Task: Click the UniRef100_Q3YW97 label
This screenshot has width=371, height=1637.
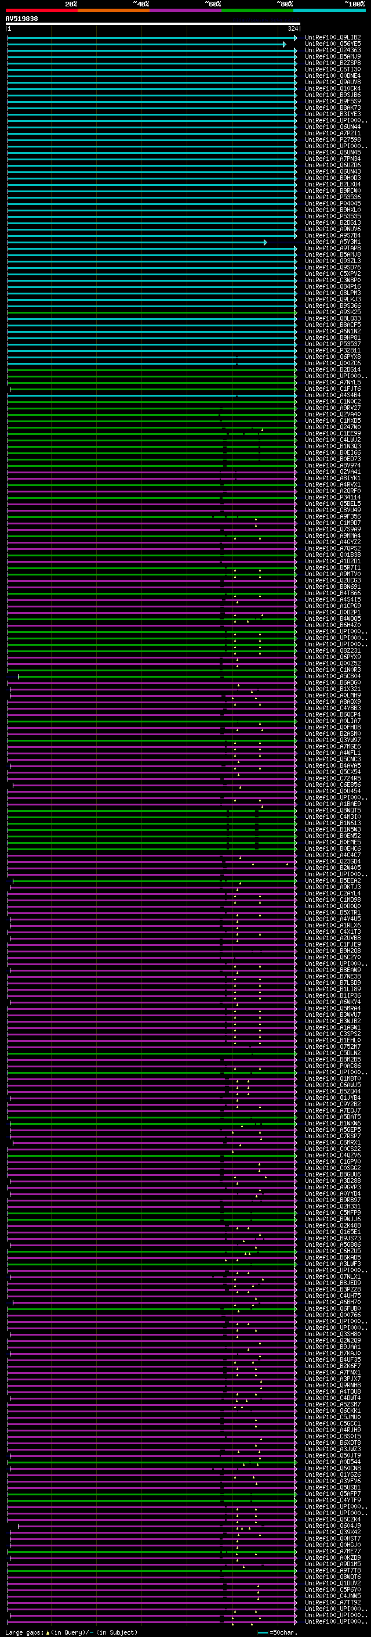Action: (x=333, y=740)
